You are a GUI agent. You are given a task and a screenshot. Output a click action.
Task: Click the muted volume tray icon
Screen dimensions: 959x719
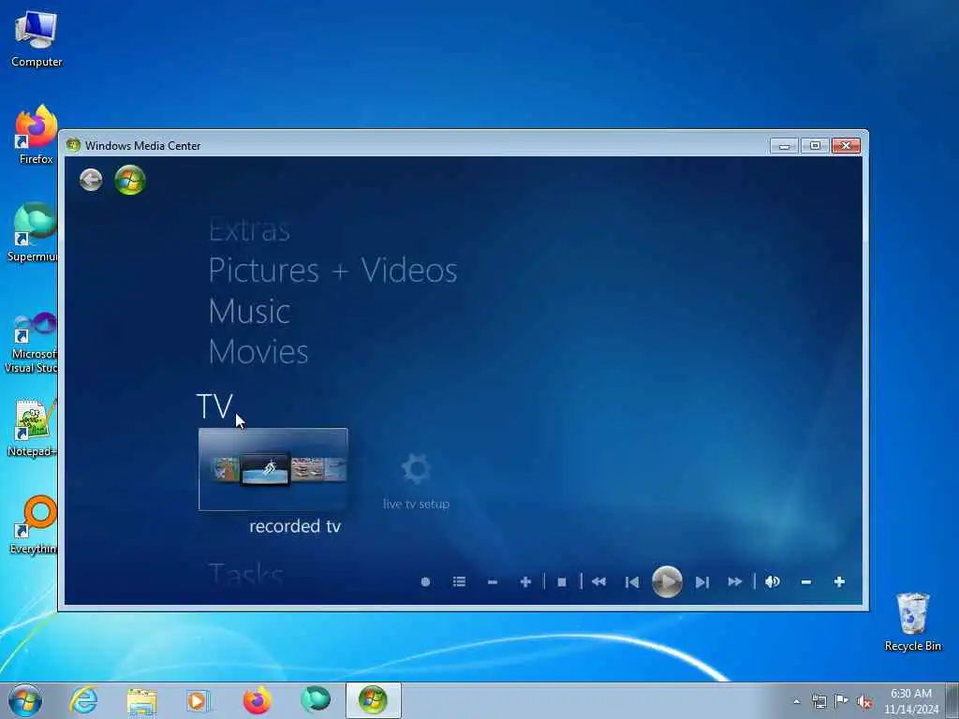click(x=864, y=702)
